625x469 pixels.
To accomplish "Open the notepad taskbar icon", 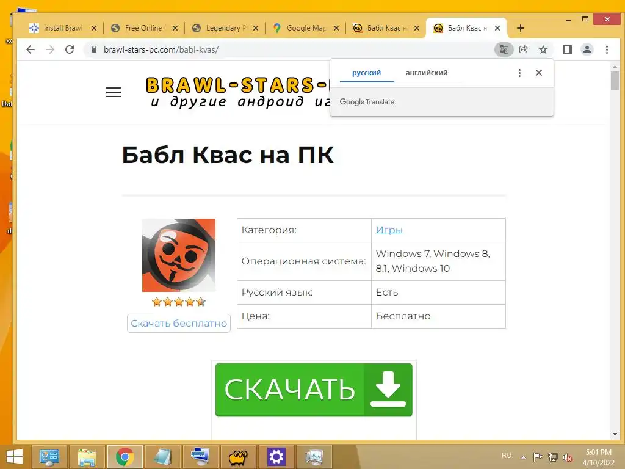I will coord(162,457).
